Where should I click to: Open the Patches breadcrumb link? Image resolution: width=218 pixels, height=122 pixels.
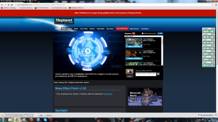87,82
